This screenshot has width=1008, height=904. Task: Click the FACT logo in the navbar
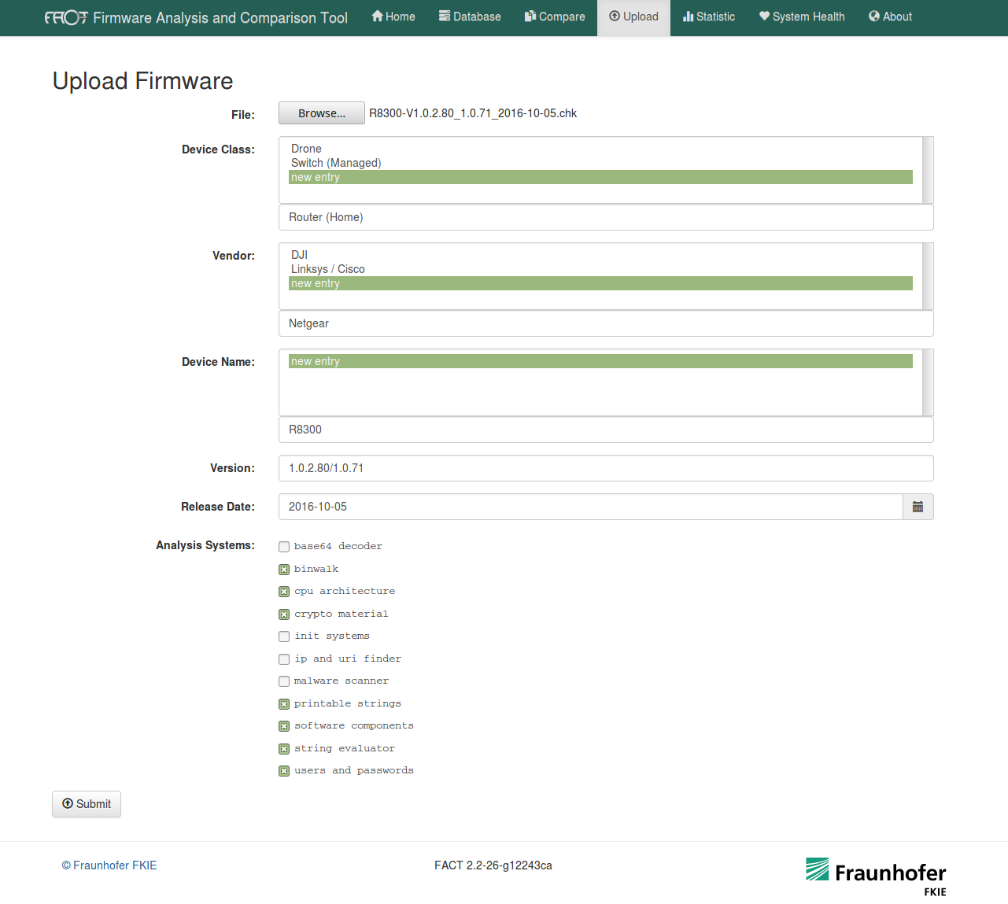tap(66, 17)
